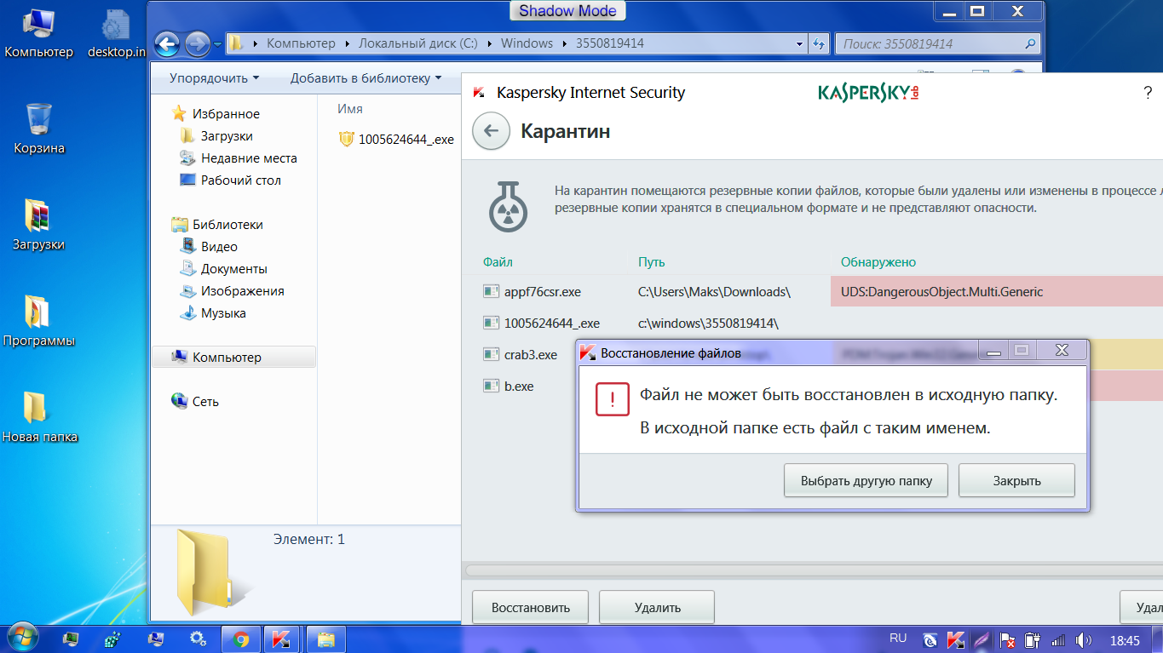Sort quarantine list by Обнаружено column
The image size is (1163, 653).
coord(878,262)
